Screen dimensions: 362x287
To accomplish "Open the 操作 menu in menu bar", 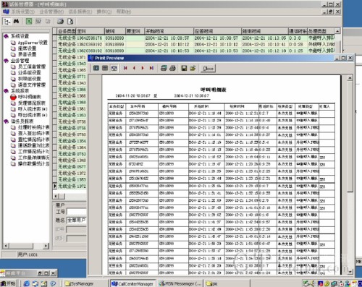I will click(104, 12).
